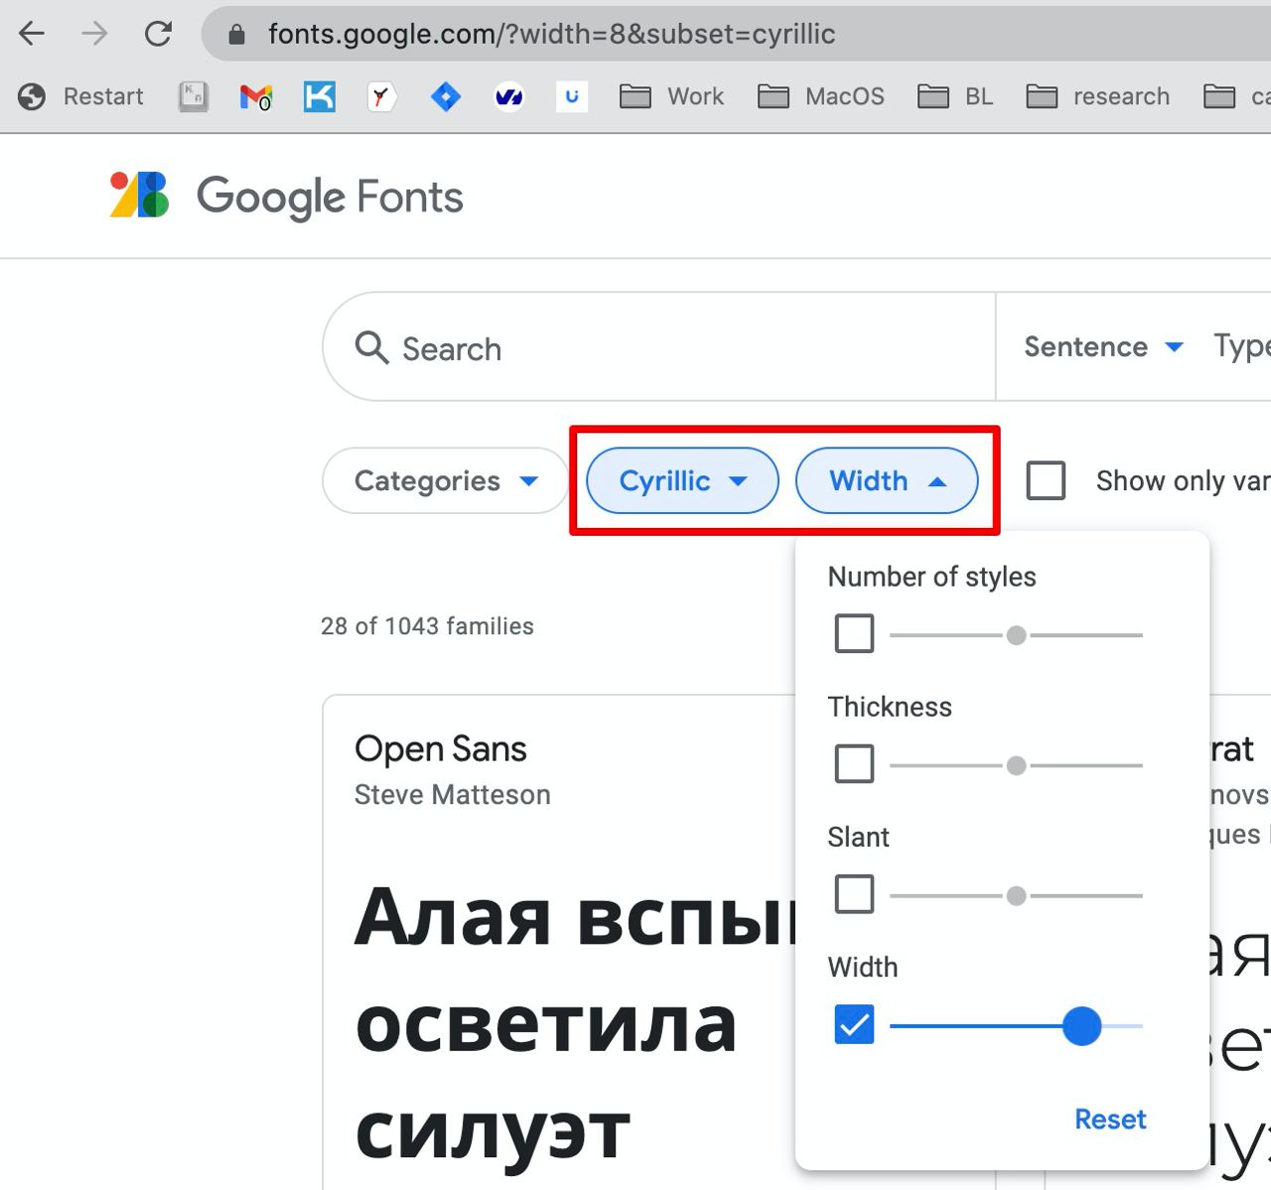Enable the Number of styles checkbox
The image size is (1271, 1190).
pyautogui.click(x=855, y=633)
